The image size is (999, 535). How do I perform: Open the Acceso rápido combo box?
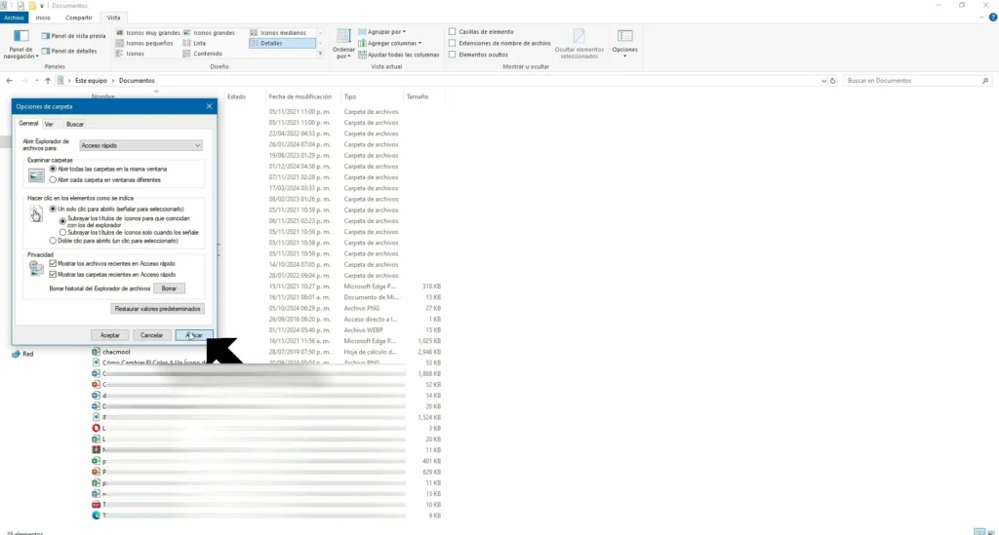pyautogui.click(x=140, y=145)
